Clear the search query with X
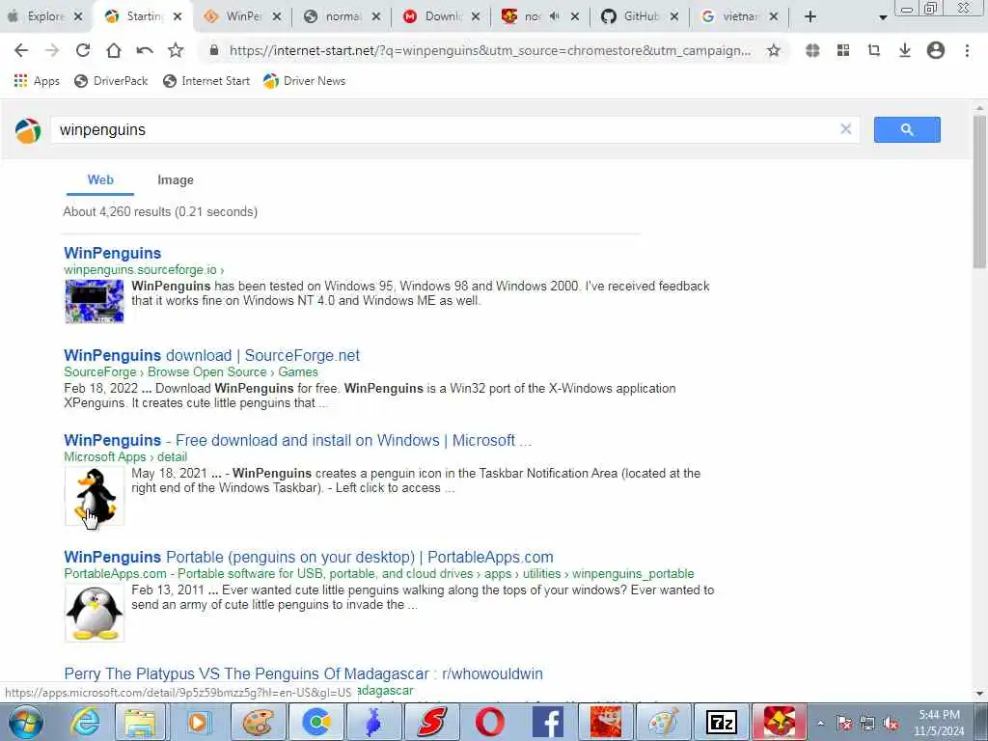The image size is (988, 741). pyautogui.click(x=845, y=129)
